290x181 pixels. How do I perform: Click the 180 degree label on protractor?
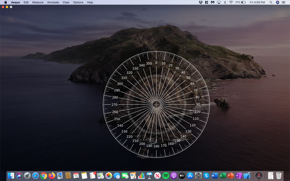tap(156, 146)
